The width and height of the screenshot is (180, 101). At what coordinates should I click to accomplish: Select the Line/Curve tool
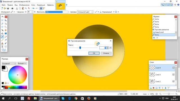pyautogui.click(x=6, y=47)
